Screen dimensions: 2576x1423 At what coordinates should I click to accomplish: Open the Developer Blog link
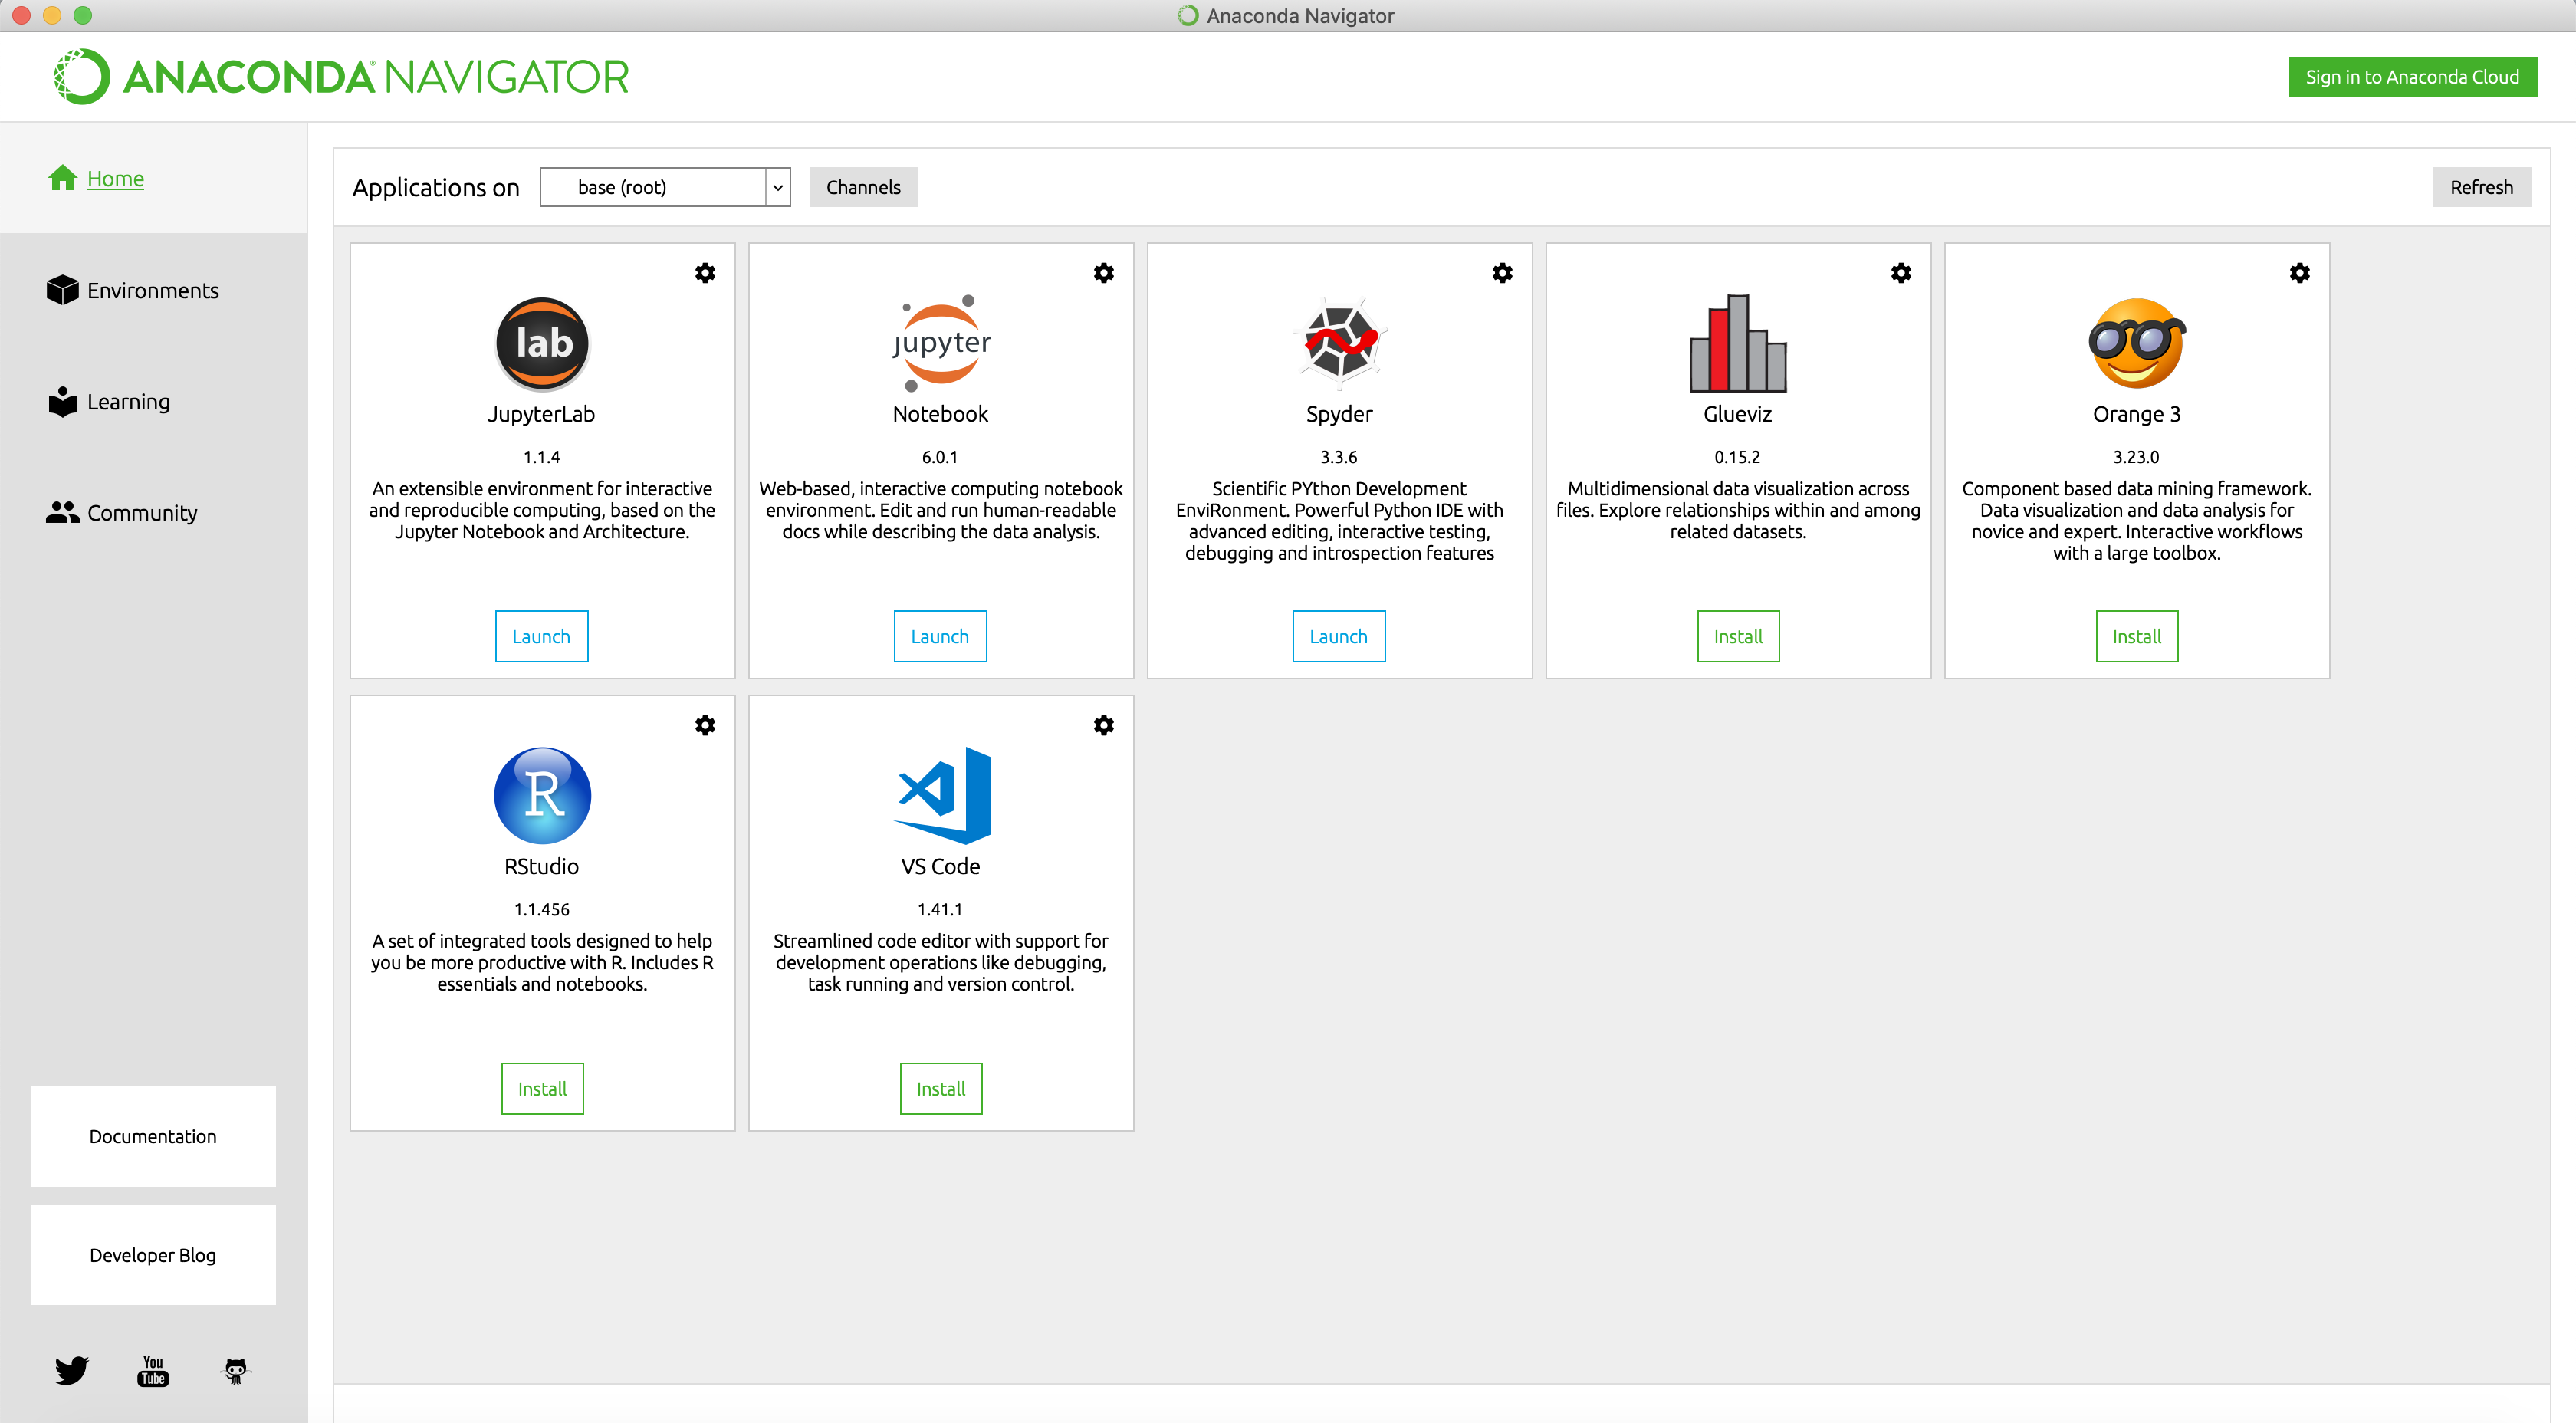tap(153, 1255)
